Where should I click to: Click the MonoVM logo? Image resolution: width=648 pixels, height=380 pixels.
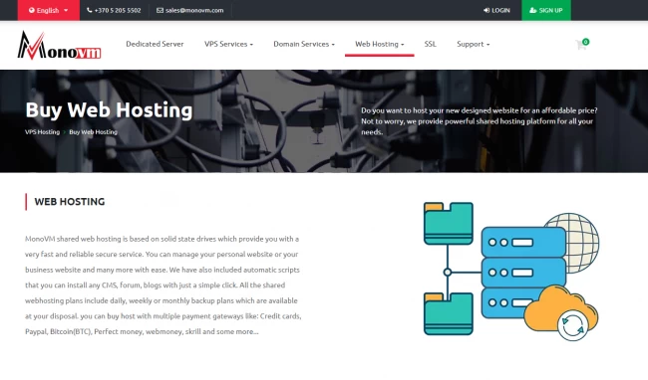click(59, 46)
